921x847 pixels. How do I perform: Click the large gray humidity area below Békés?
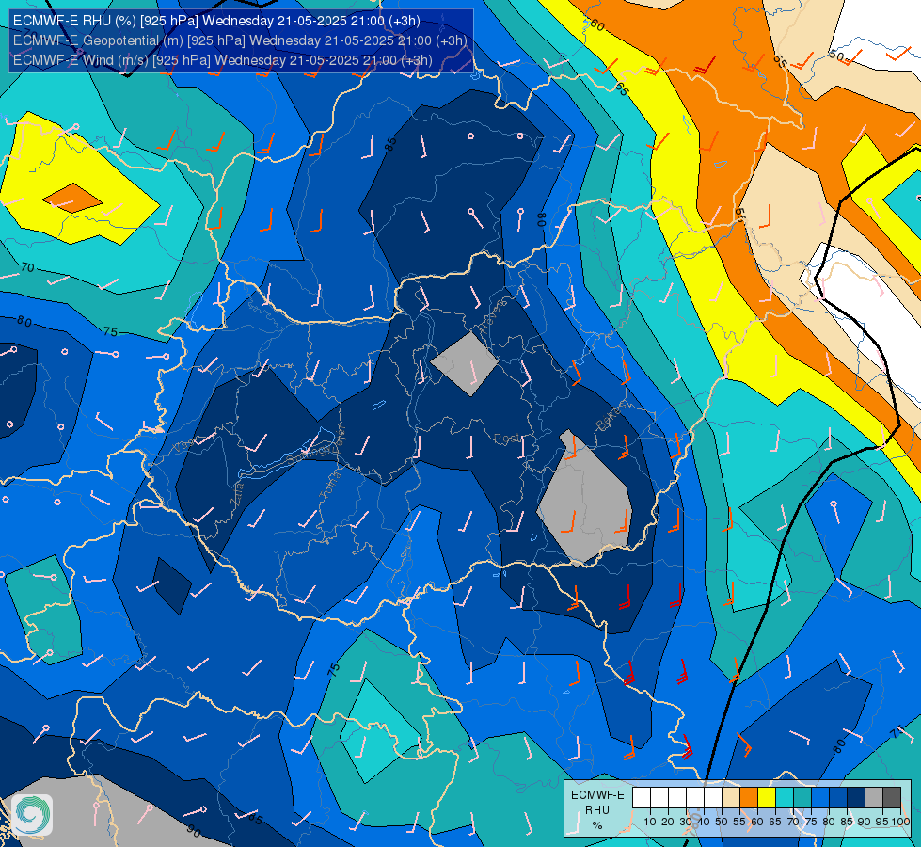tap(585, 500)
